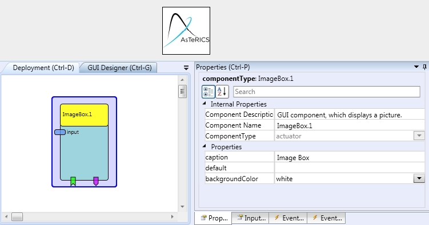
Task: Toggle the Properties panel pin icon
Action: (x=424, y=67)
